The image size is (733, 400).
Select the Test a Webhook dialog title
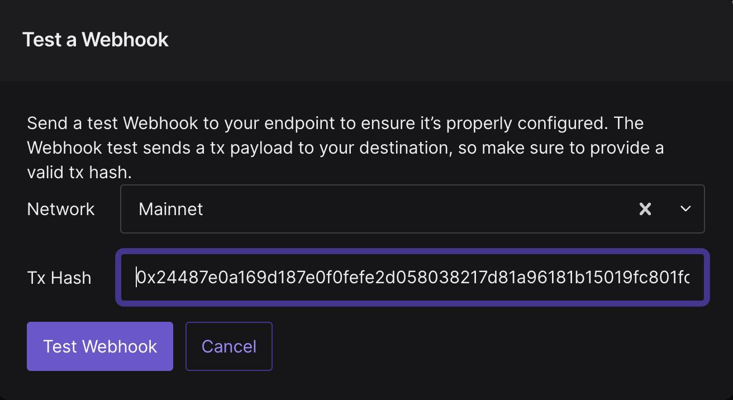(x=96, y=40)
